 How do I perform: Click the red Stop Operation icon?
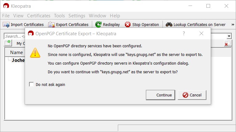128,24
